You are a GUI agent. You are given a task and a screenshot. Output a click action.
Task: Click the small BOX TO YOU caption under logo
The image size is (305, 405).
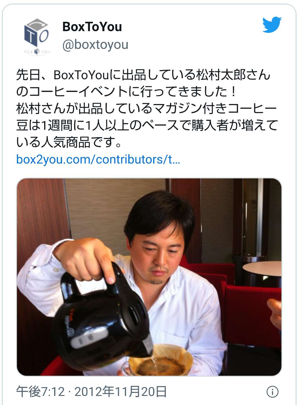click(37, 52)
